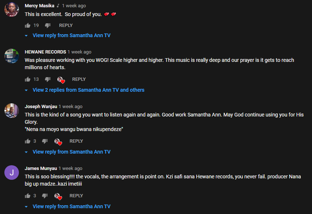
Task: Open HEWANE RECORDS channel name link
Action: pos(45,52)
